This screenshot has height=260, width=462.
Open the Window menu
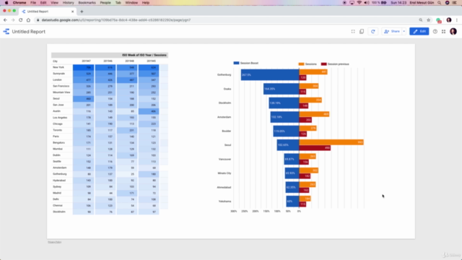point(131,3)
